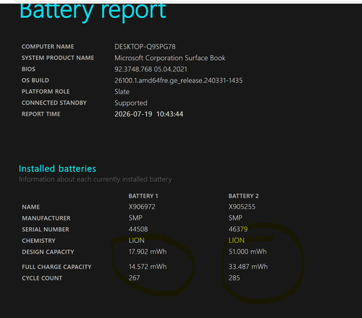
Task: Select the REPORT TIME label
Action: pos(41,114)
